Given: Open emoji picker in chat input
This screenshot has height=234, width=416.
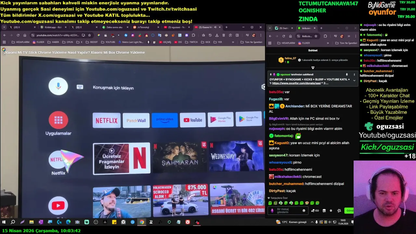Looking at the screenshot, I should (x=304, y=211).
